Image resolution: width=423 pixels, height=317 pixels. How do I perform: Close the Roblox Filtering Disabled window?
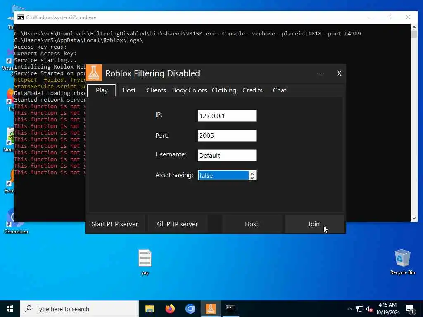(340, 73)
